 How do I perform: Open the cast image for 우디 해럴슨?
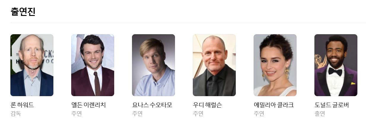tap(214, 65)
